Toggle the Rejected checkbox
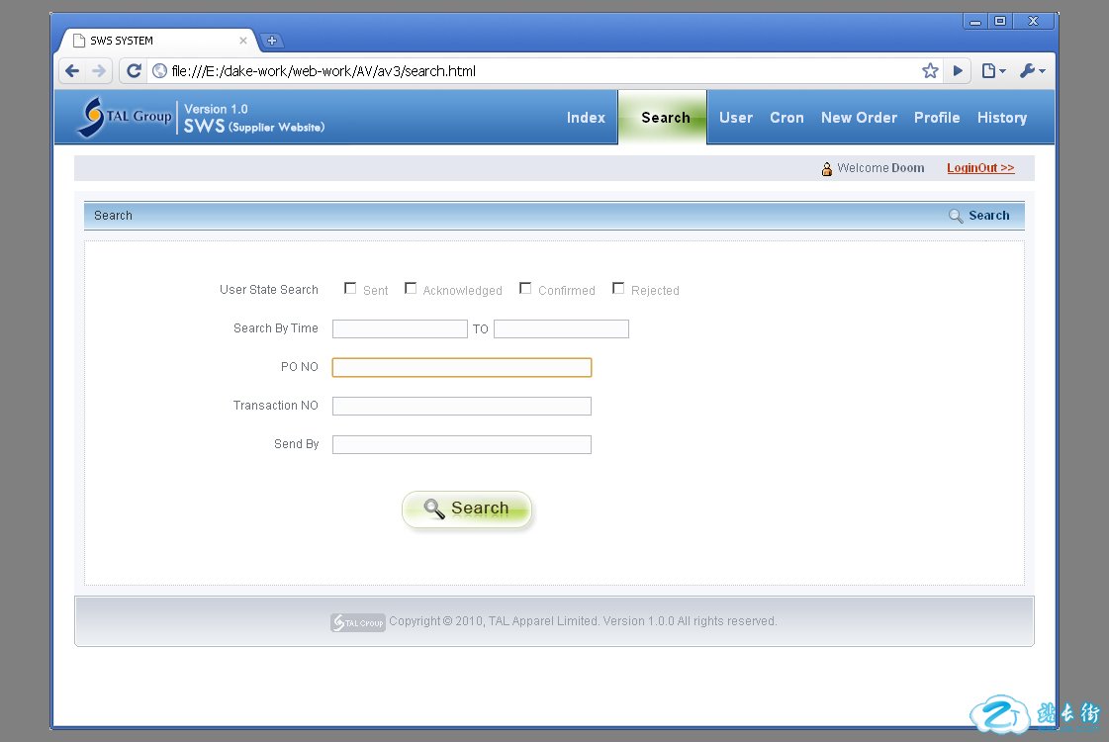This screenshot has height=742, width=1109. [x=618, y=289]
